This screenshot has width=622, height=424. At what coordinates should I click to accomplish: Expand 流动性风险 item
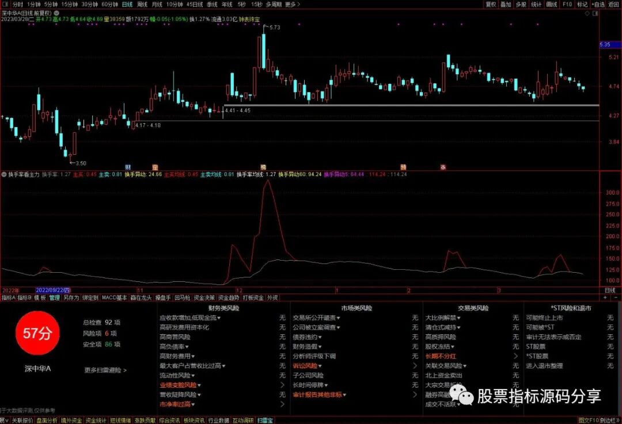pos(177,375)
